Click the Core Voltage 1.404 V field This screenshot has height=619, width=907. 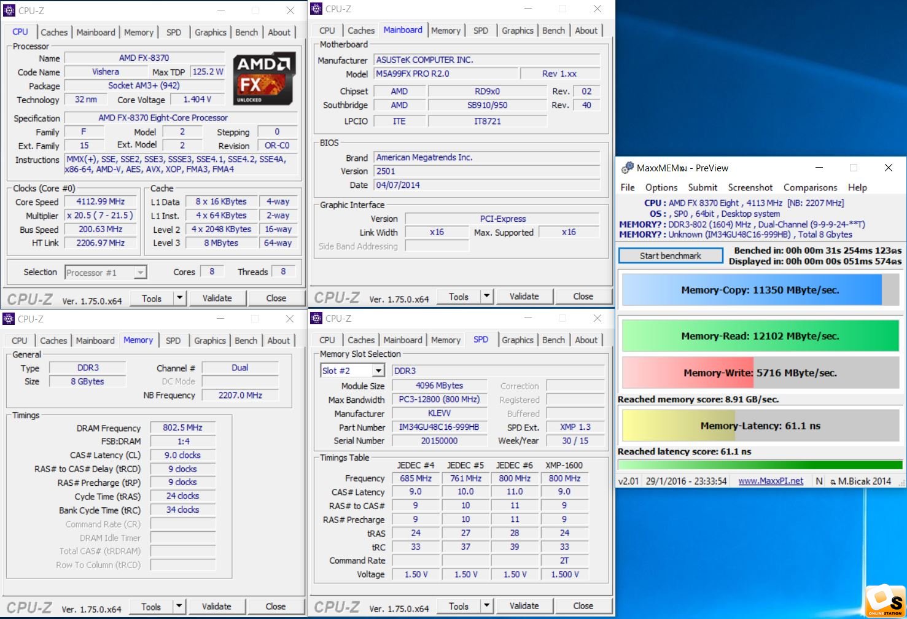coord(198,99)
